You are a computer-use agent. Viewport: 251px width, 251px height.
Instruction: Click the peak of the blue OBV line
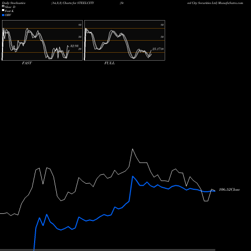[x=133, y=176]
